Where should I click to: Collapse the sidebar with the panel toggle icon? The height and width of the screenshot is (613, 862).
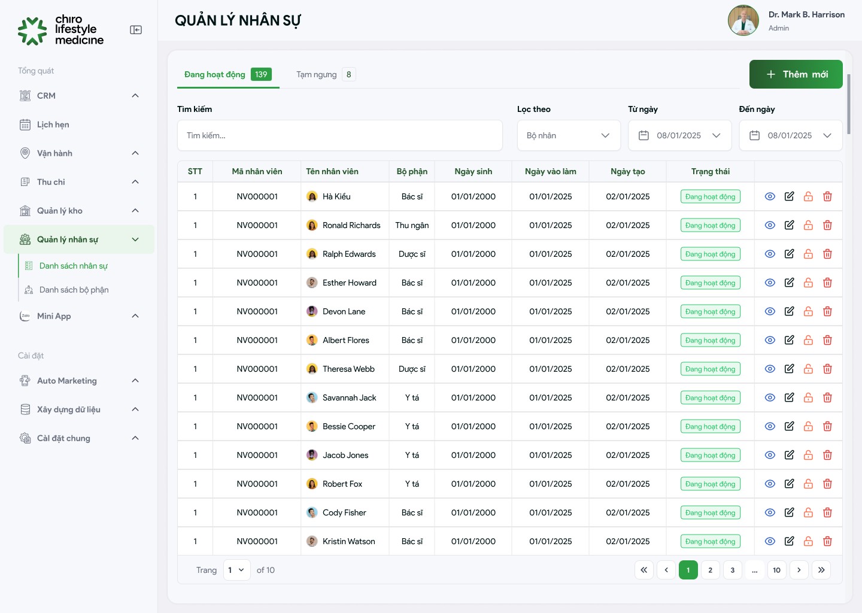(x=136, y=30)
